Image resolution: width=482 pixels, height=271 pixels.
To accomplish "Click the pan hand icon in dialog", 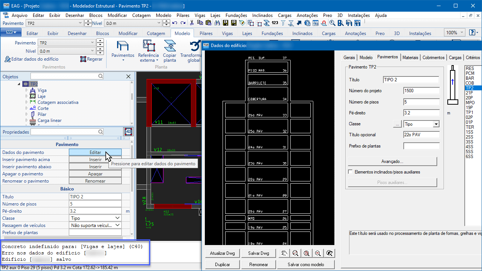I will 285,253.
